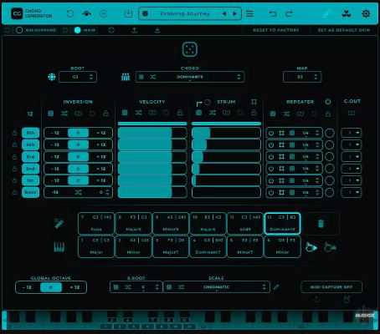The image size is (380, 334).
Task: Click the pencil edit icon beside Scale
Action: point(276,287)
